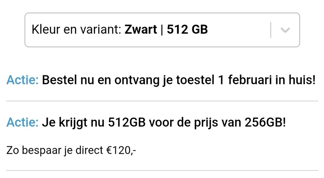Click the divider line below the delivery promo
This screenshot has height=178, width=324.
tap(162, 101)
